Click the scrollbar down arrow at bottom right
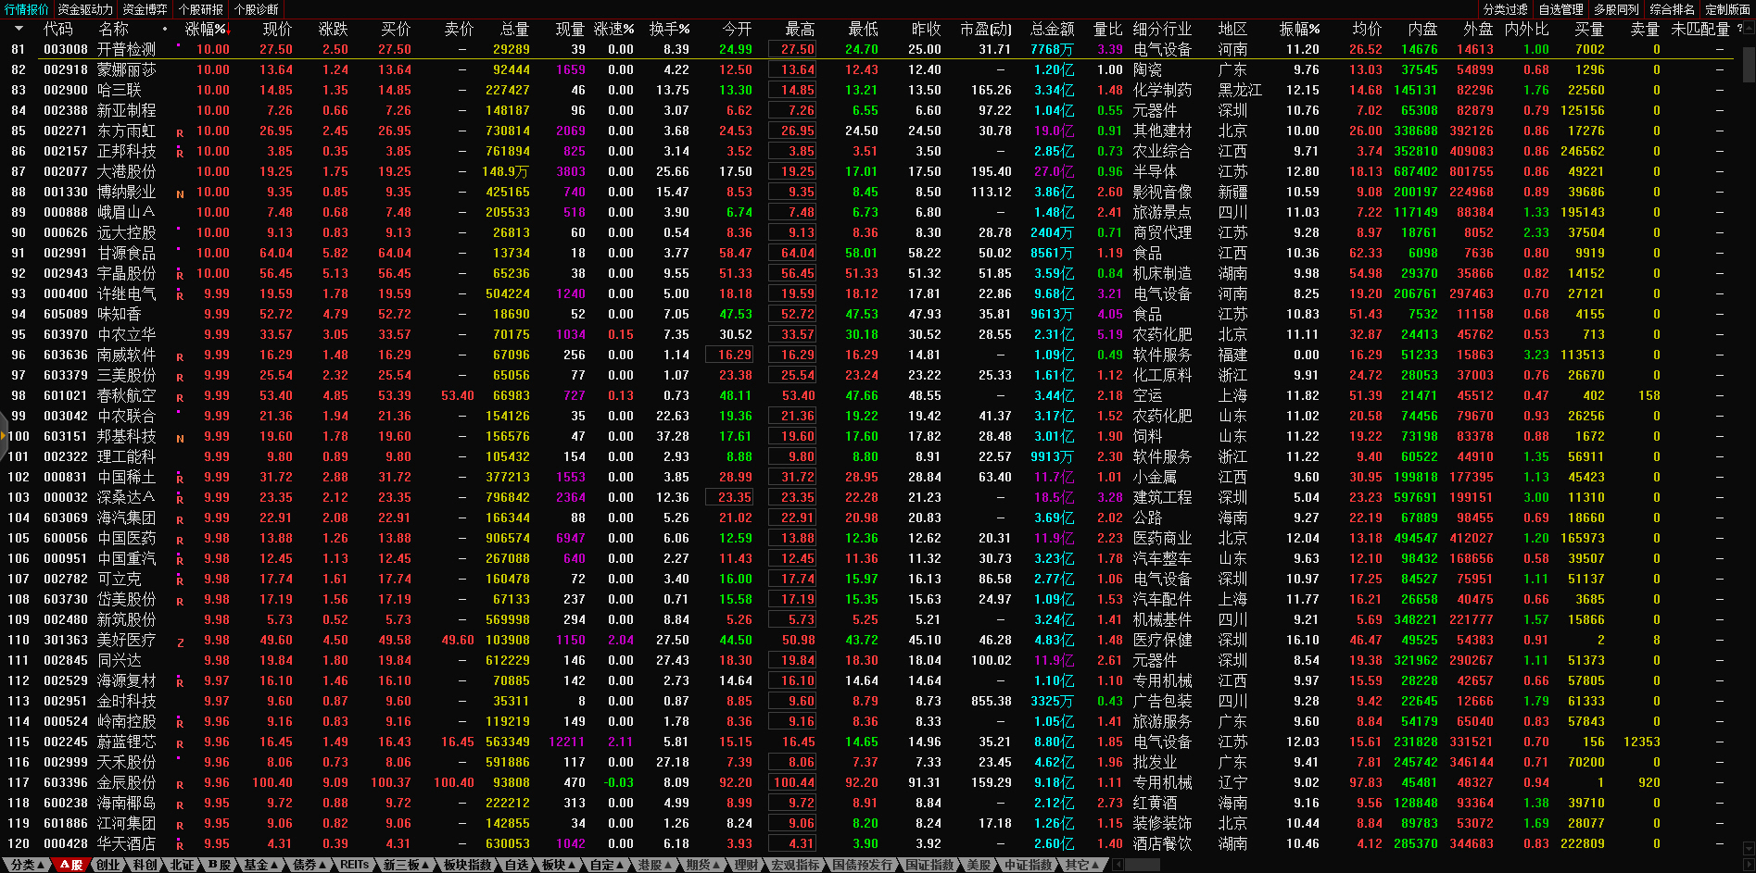Viewport: 1756px width, 873px height. 1748,848
